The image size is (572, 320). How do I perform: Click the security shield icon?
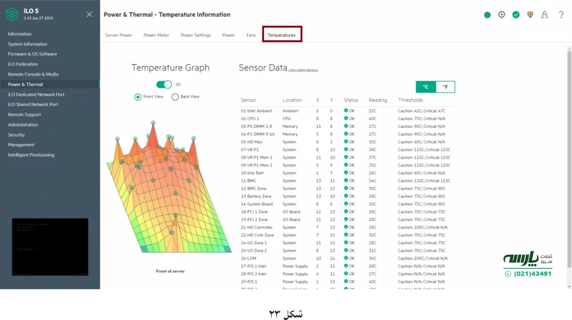530,15
